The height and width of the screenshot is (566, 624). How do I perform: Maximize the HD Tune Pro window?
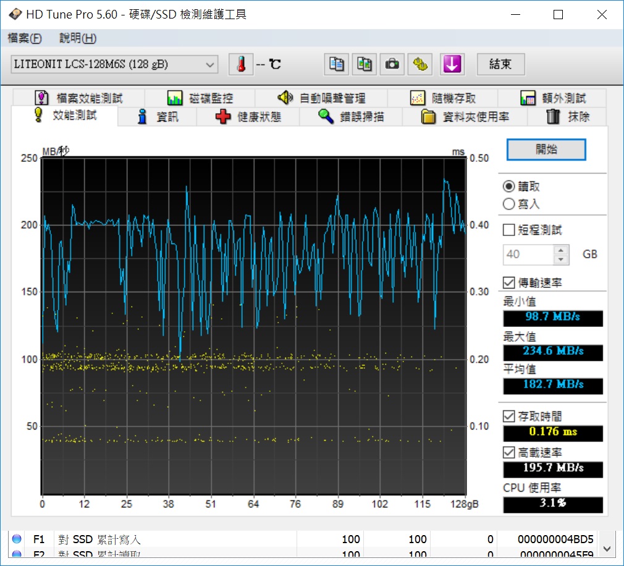pyautogui.click(x=559, y=15)
